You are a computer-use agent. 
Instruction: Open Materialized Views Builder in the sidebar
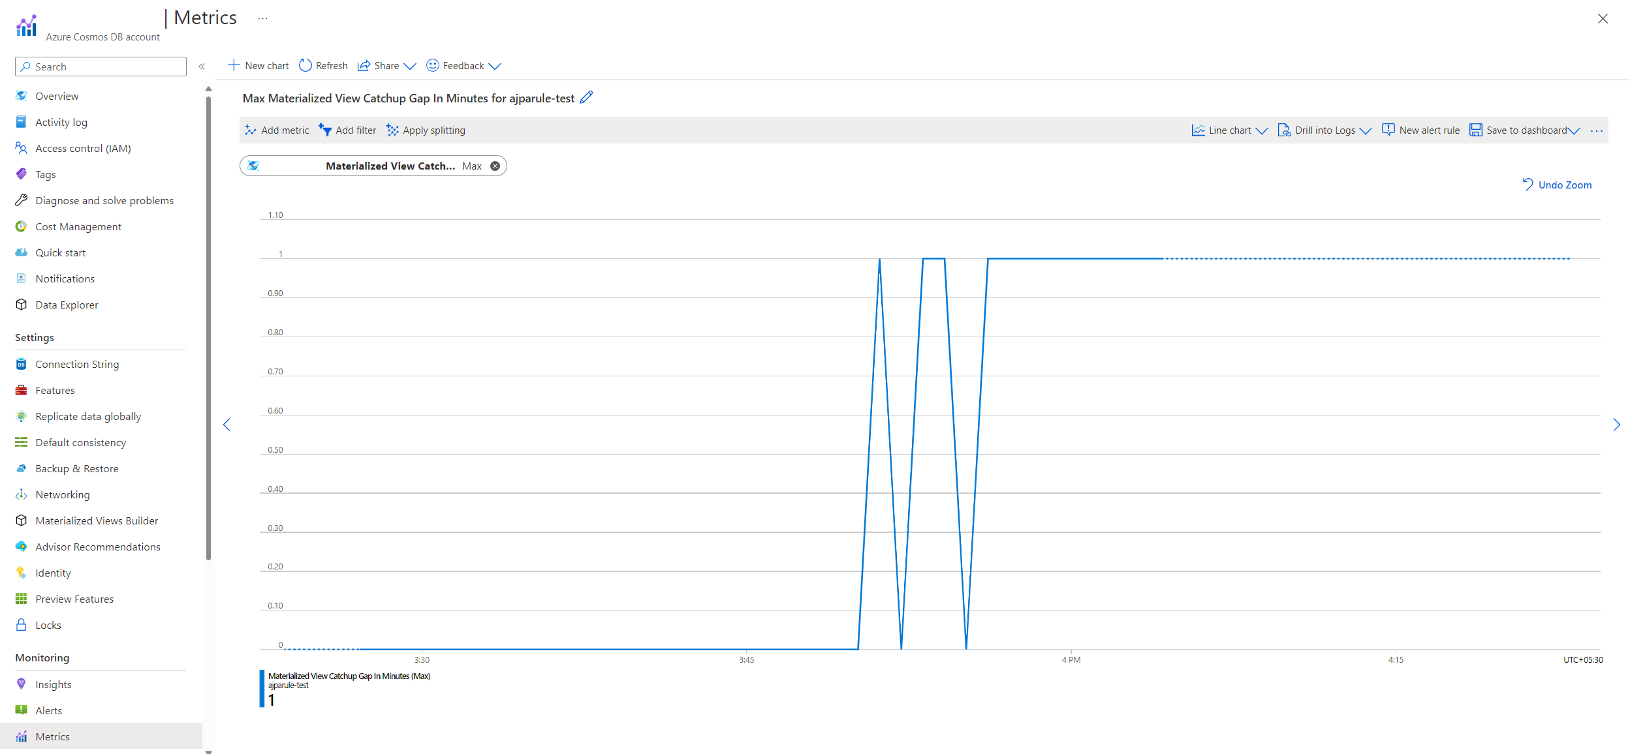[97, 520]
